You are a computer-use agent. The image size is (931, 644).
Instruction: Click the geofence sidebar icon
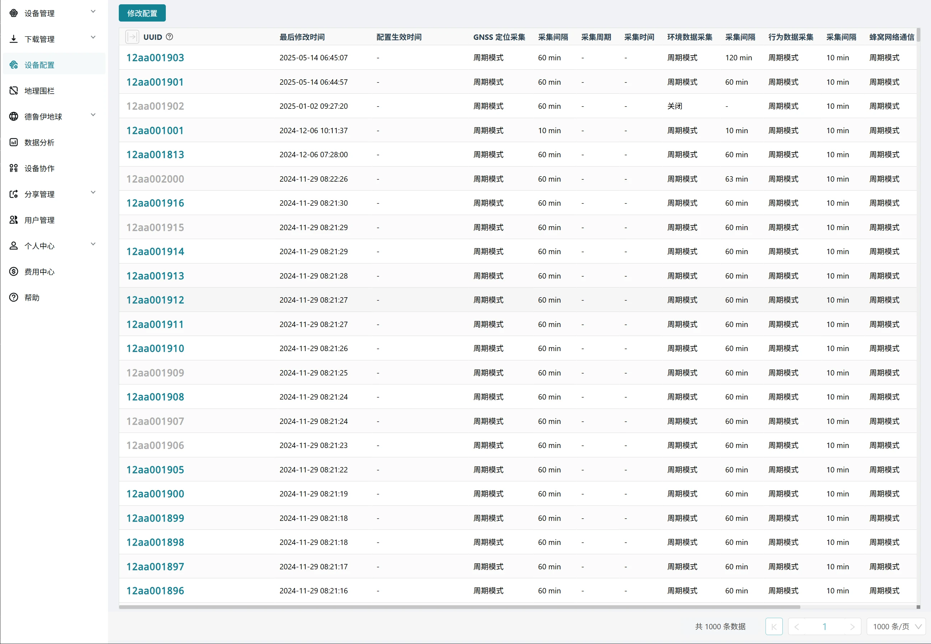[14, 90]
